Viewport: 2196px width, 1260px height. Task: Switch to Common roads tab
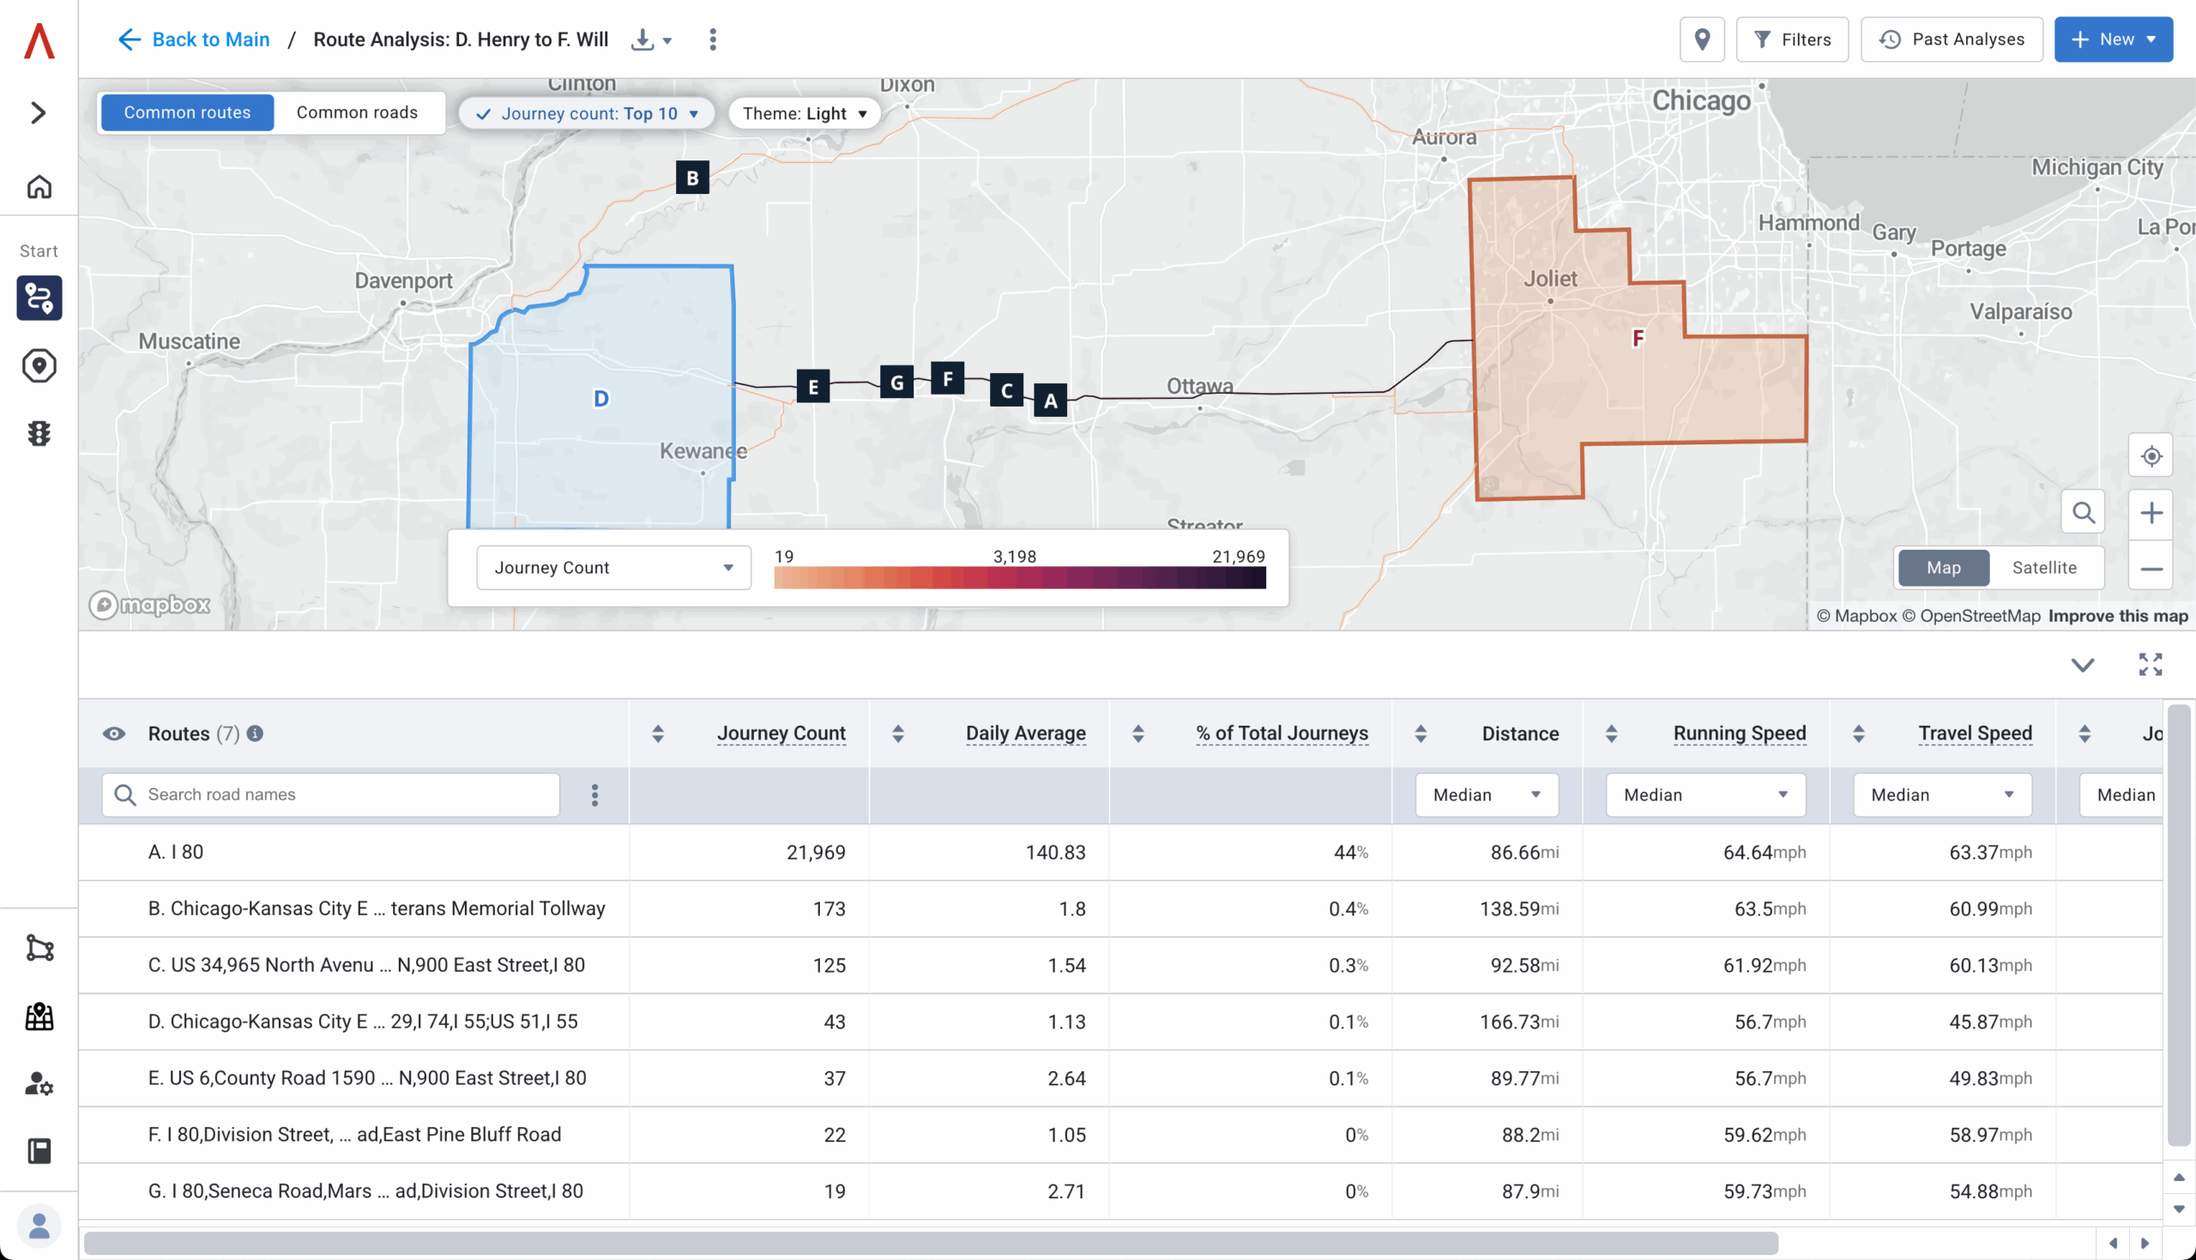(357, 112)
